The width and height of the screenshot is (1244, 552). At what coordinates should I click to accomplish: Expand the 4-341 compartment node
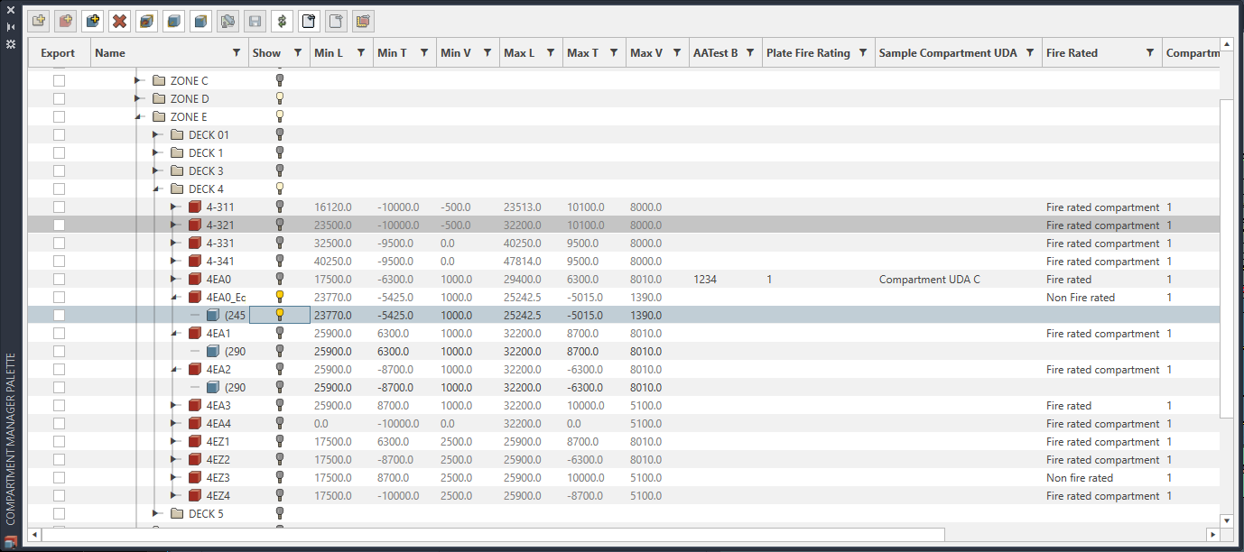[174, 261]
